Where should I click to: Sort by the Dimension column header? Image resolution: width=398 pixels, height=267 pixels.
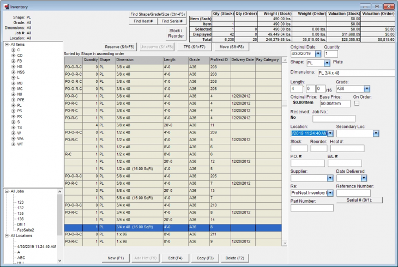pyautogui.click(x=140, y=60)
